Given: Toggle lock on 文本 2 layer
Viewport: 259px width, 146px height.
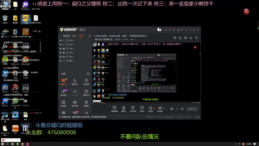Looking at the screenshot, I should click(x=64, y=56).
